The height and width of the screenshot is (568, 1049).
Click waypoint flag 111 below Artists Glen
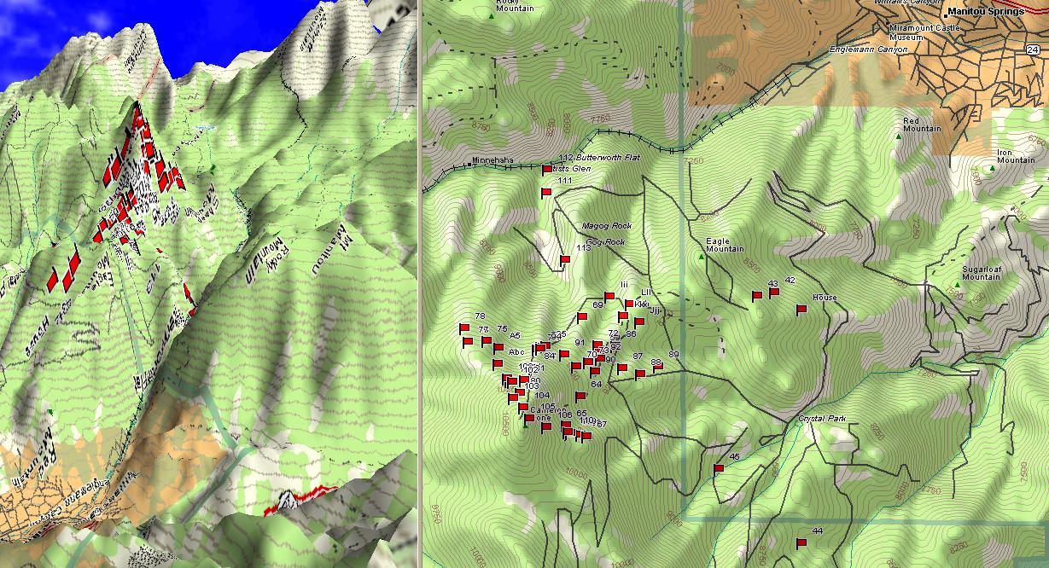(545, 193)
